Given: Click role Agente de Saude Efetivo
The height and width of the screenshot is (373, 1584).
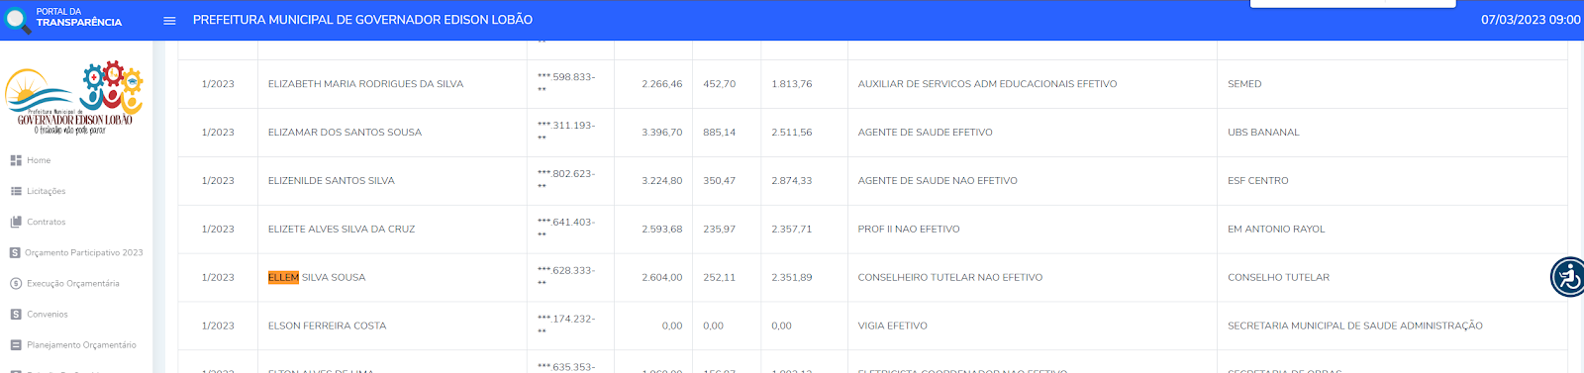Looking at the screenshot, I should (x=926, y=133).
